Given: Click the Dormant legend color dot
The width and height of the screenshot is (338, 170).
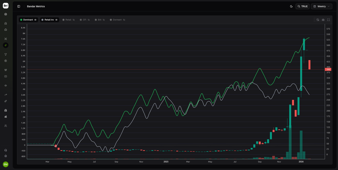Looking at the screenshot, I should [111, 20].
